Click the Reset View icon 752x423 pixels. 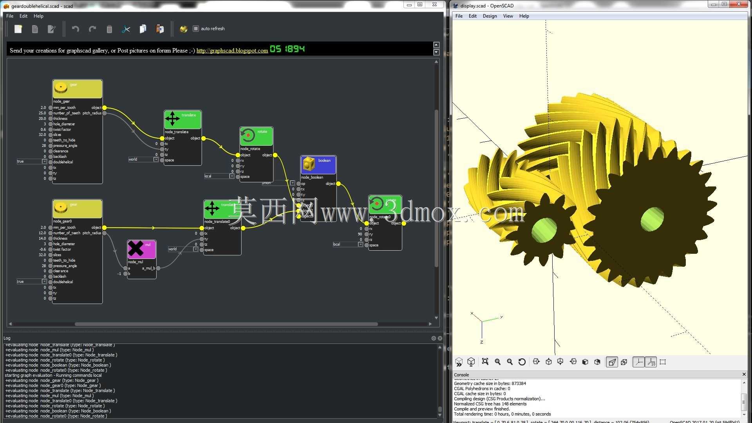[x=522, y=362]
